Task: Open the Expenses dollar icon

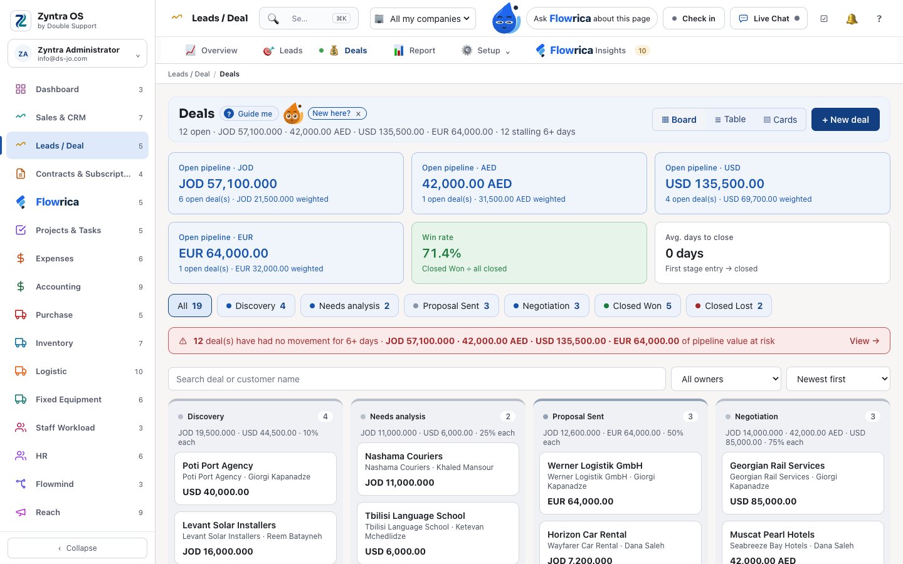Action: coord(21,258)
